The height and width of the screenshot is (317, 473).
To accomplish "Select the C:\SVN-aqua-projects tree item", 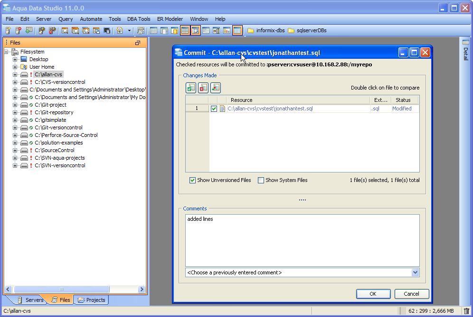I will [60, 158].
